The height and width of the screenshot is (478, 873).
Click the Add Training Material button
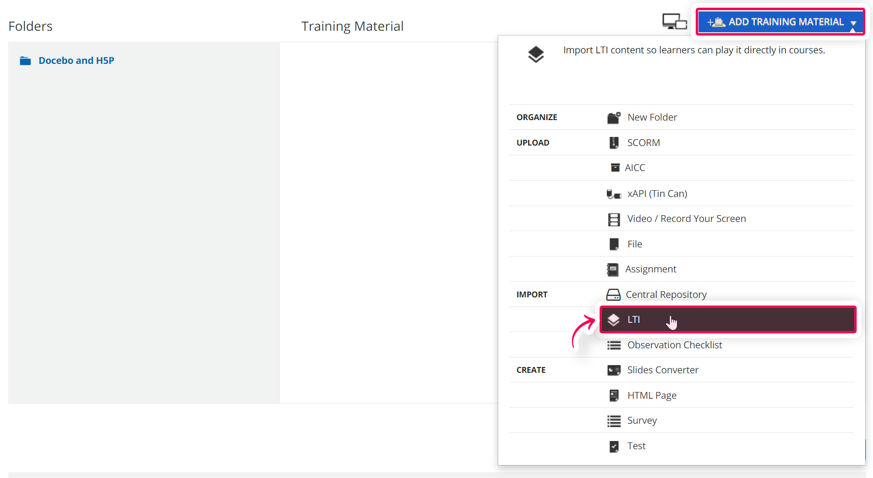tap(780, 22)
